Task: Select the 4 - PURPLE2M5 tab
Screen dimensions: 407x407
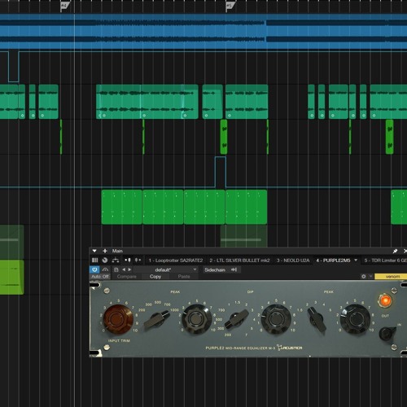Action: [333, 260]
